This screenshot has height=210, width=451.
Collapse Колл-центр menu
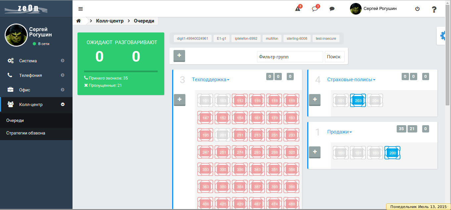pos(36,104)
